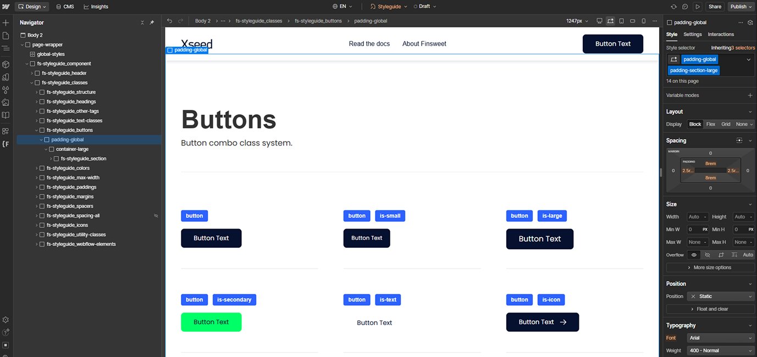Screen dimensions: 757x357
Task: Click the Preview play icon in top bar
Action: pyautogui.click(x=696, y=6)
